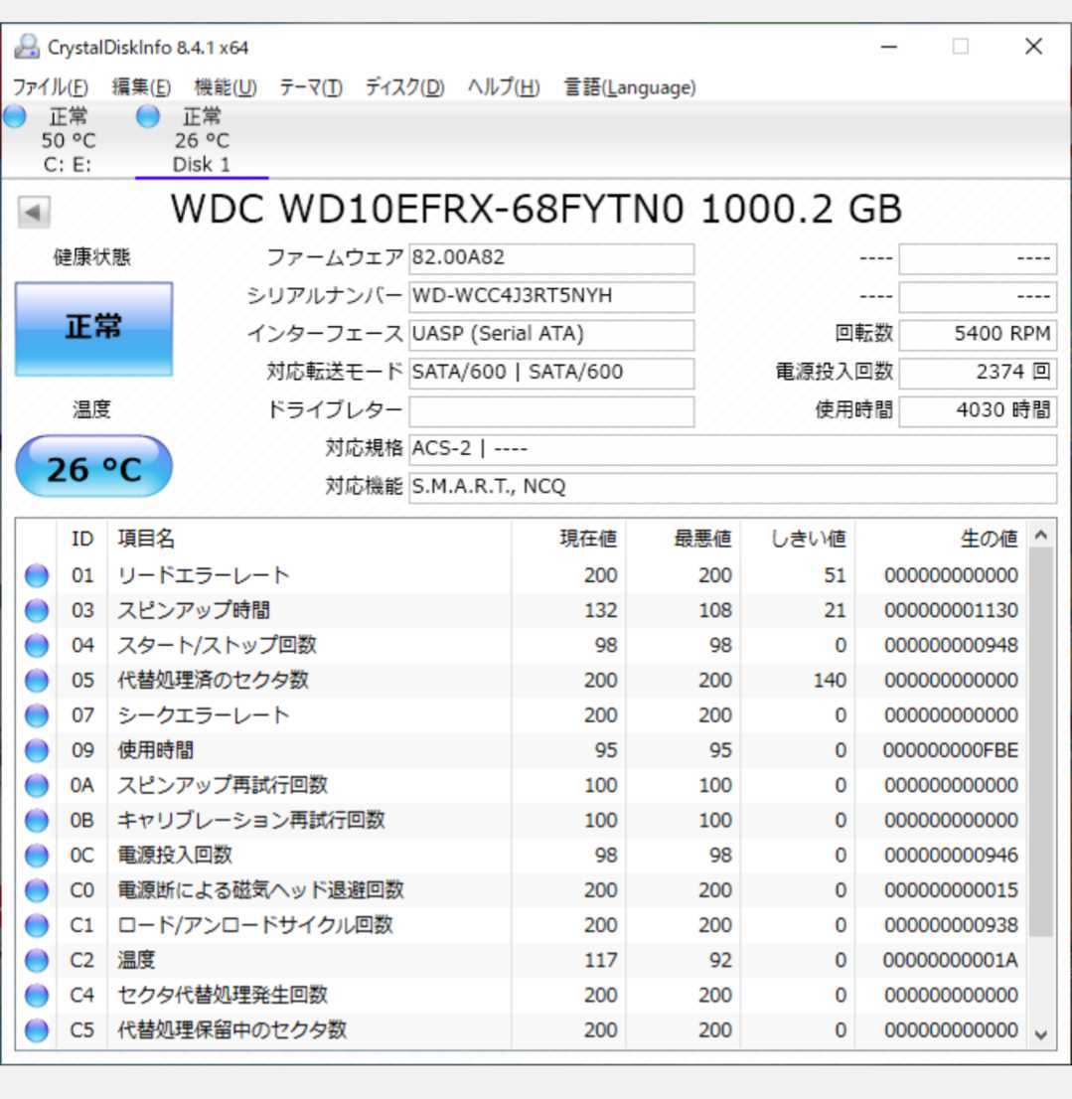The height and width of the screenshot is (1099, 1072).
Task: Open the ディスク(D) menu
Action: click(x=405, y=87)
